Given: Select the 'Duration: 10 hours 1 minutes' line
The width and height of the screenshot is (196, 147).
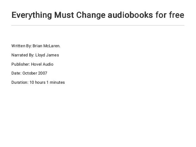Looking at the screenshot, I should pyautogui.click(x=38, y=83).
